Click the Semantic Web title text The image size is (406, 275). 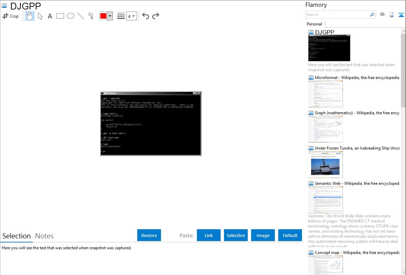click(x=357, y=183)
